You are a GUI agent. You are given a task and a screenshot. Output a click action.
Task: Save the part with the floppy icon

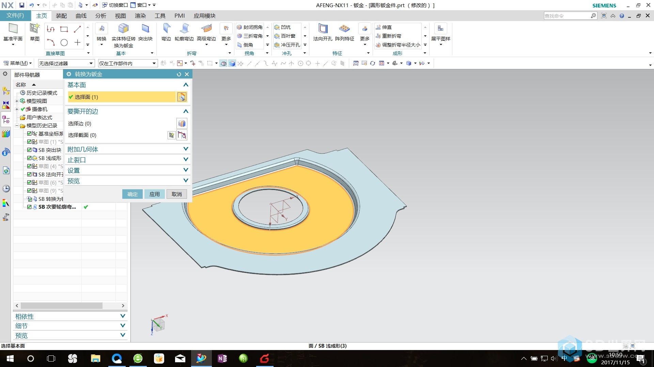(x=21, y=5)
